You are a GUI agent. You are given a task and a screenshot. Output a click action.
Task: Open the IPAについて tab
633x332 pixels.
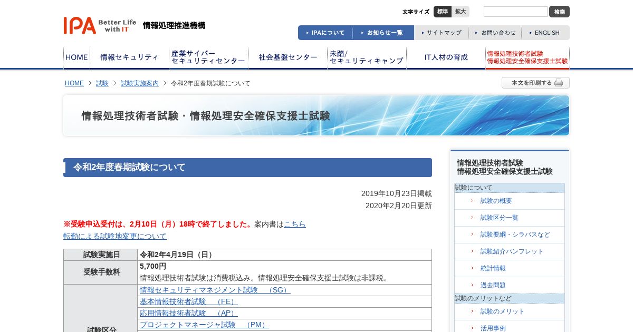pyautogui.click(x=325, y=33)
